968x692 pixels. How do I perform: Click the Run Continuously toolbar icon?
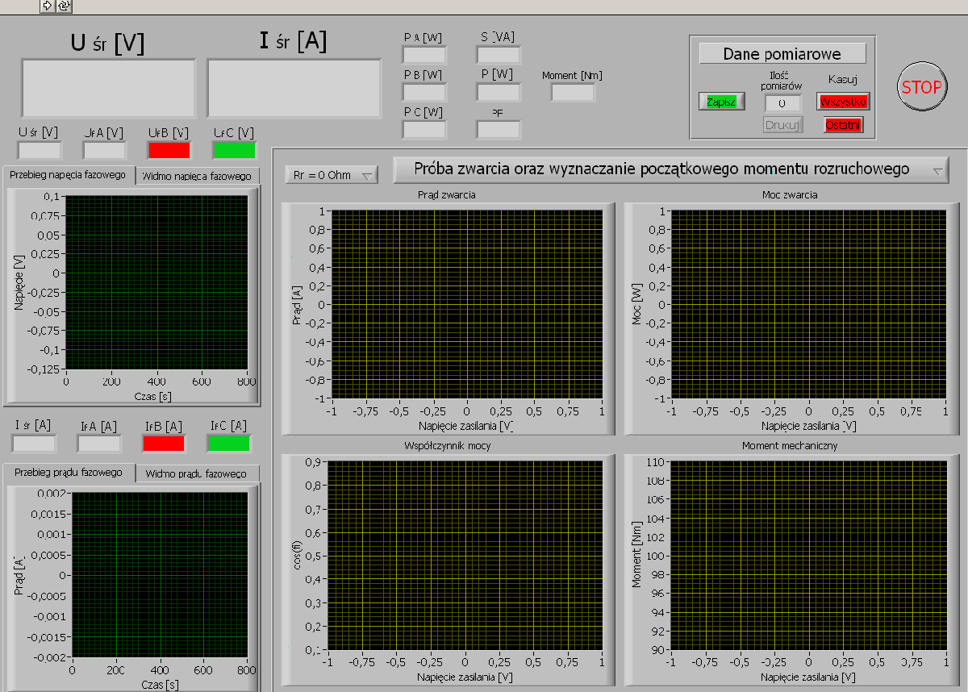64,6
